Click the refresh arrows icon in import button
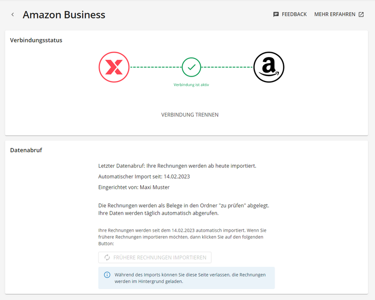375x300 pixels. [107, 258]
